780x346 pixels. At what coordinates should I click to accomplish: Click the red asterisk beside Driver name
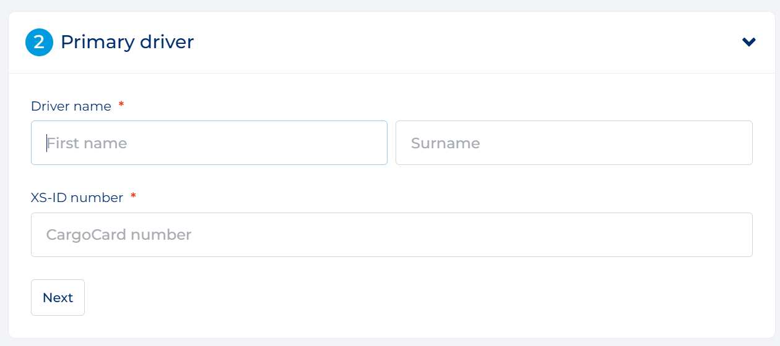pyautogui.click(x=121, y=104)
